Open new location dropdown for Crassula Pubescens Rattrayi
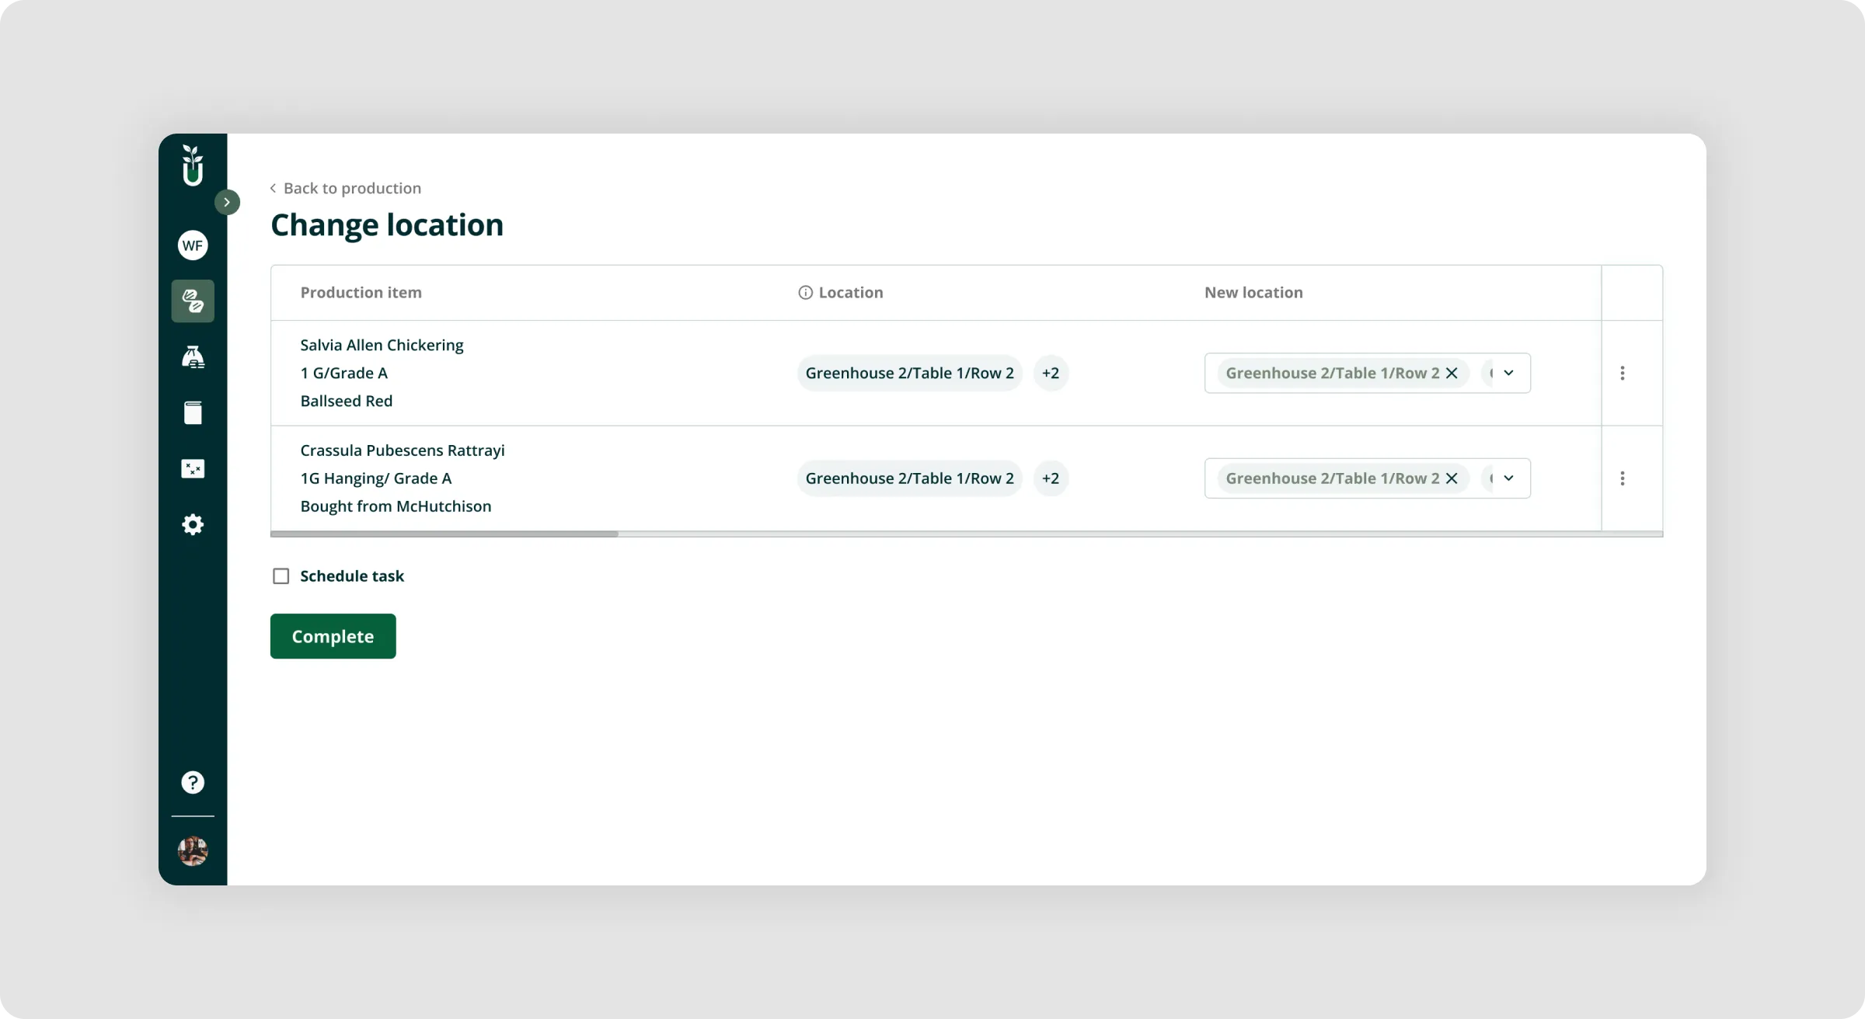The height and width of the screenshot is (1019, 1865). 1508,478
